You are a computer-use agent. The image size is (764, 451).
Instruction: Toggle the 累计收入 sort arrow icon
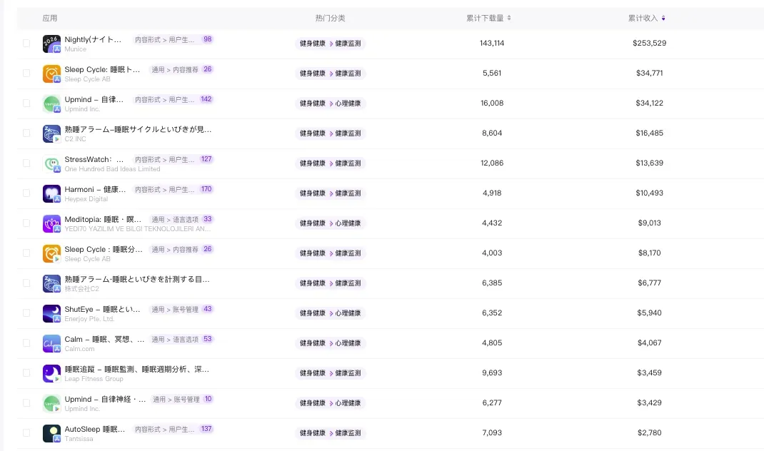(663, 18)
